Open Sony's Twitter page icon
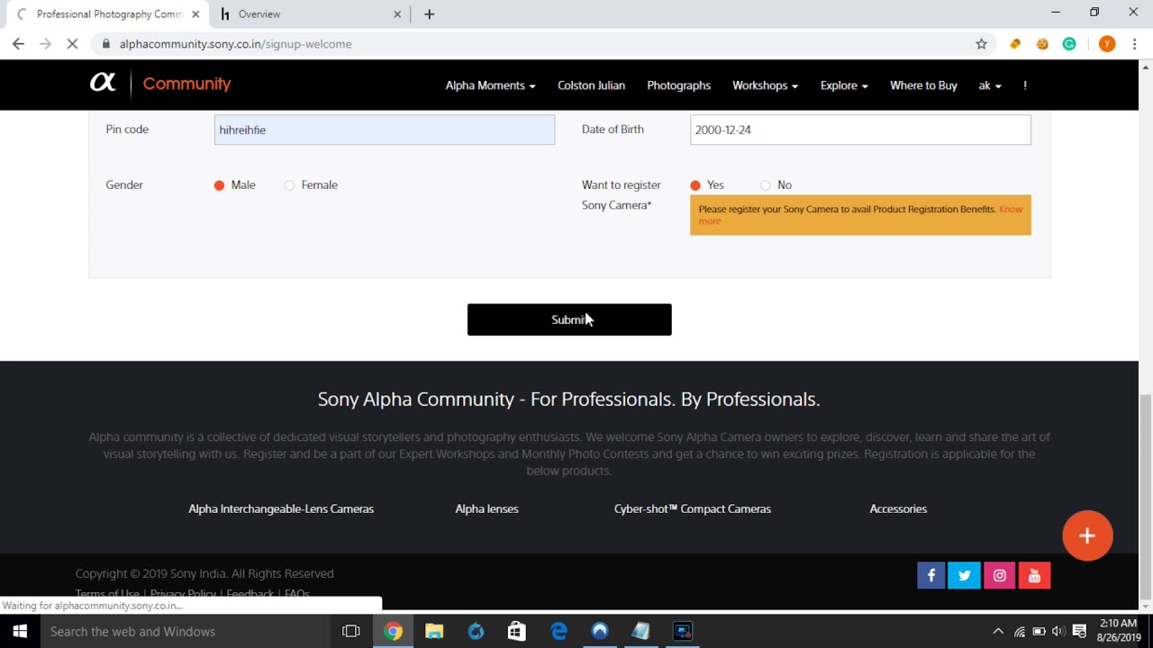 coord(965,576)
